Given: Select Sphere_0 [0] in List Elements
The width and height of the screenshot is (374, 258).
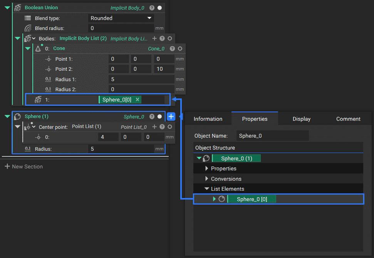Looking at the screenshot, I should click(x=252, y=199).
